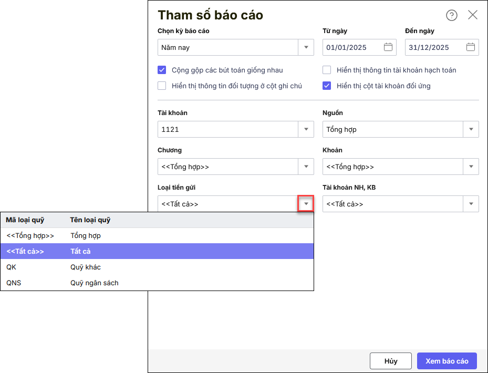
Task: Open the Chương dropdown arrow
Action: 306,167
